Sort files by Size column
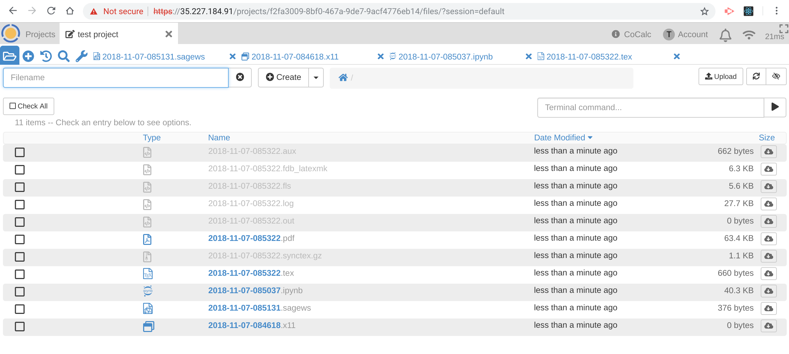The height and width of the screenshot is (354, 789). click(766, 138)
